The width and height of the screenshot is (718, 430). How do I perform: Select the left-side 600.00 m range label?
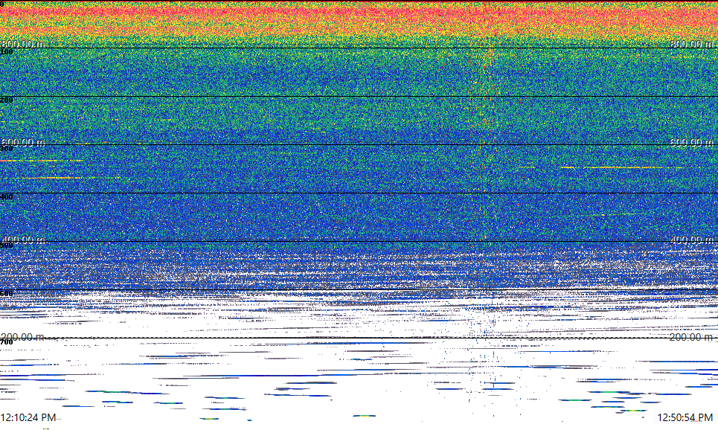coord(23,142)
